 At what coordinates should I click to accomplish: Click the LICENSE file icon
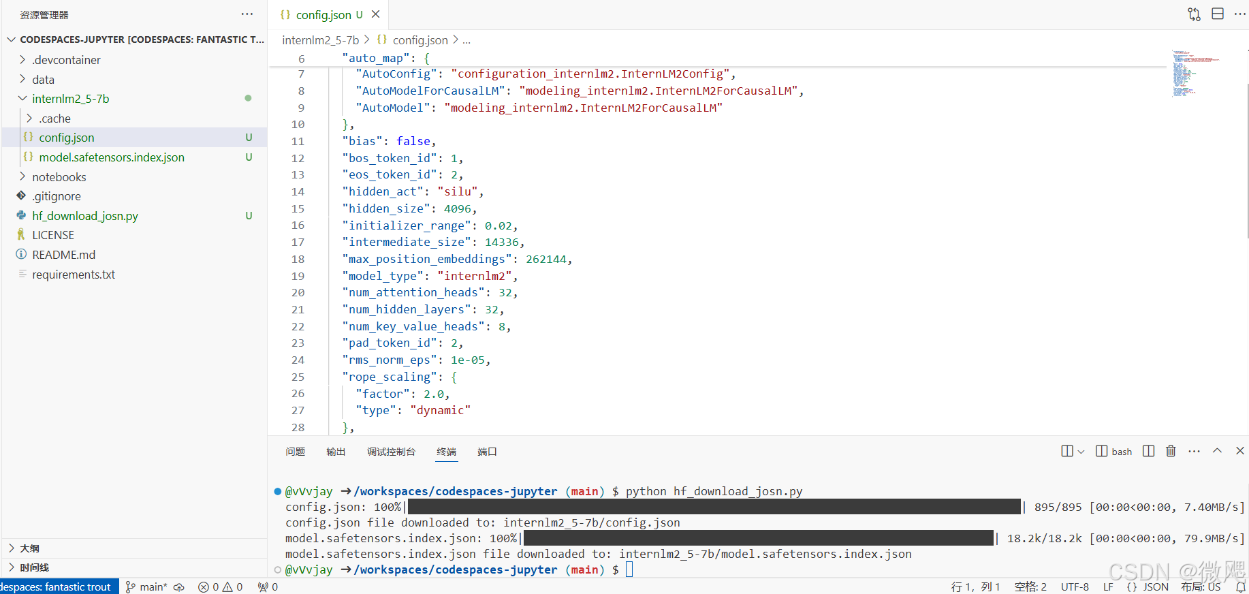click(x=21, y=234)
